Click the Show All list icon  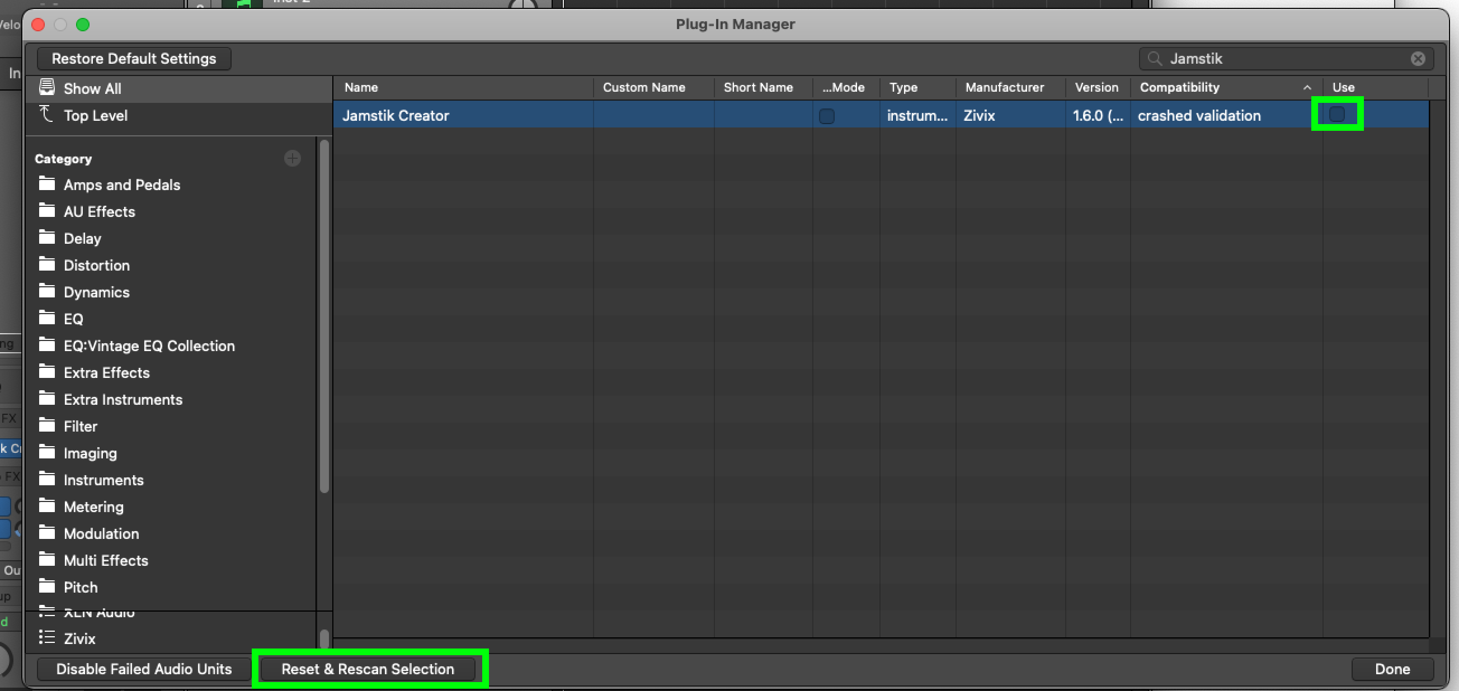(x=46, y=87)
